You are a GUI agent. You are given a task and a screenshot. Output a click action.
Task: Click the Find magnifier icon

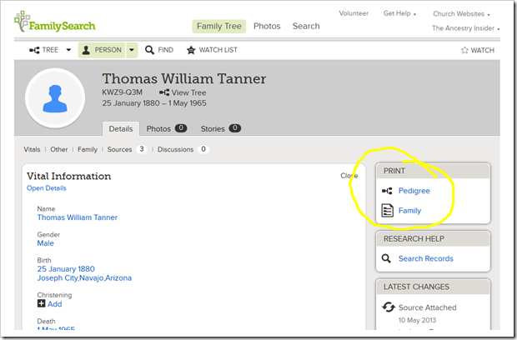tap(149, 50)
